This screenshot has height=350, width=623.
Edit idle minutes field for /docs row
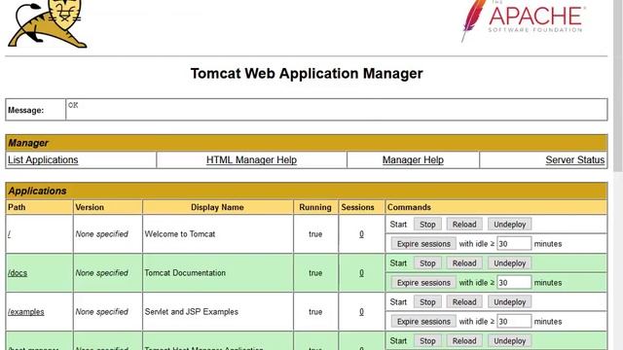pyautogui.click(x=514, y=283)
